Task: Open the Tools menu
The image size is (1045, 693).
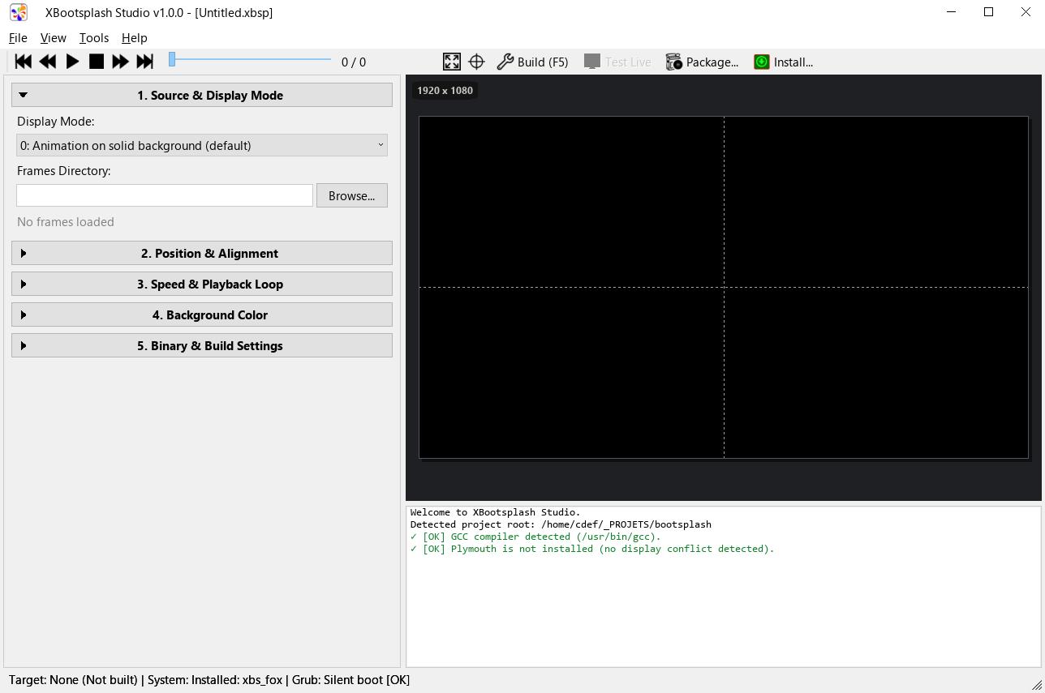Action: (x=94, y=38)
